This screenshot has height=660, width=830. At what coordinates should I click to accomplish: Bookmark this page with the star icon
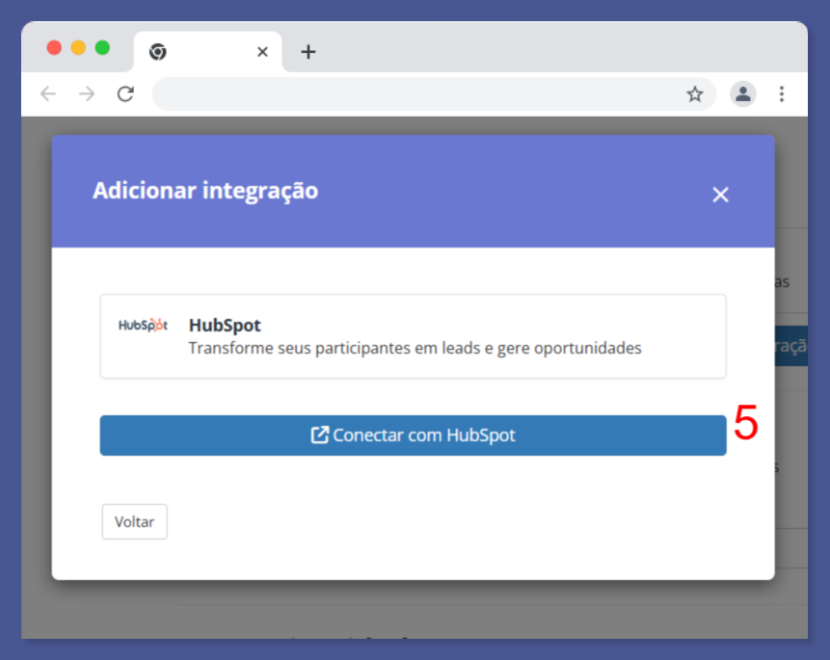pyautogui.click(x=694, y=94)
